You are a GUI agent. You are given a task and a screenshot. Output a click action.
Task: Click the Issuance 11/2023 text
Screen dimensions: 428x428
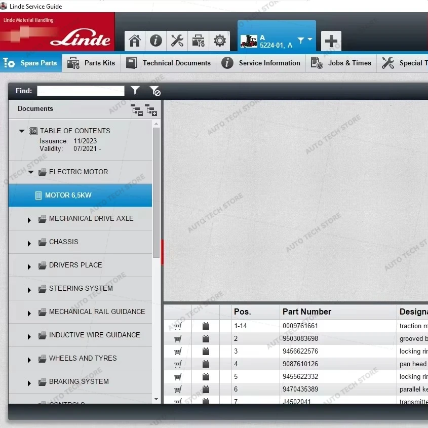point(68,141)
